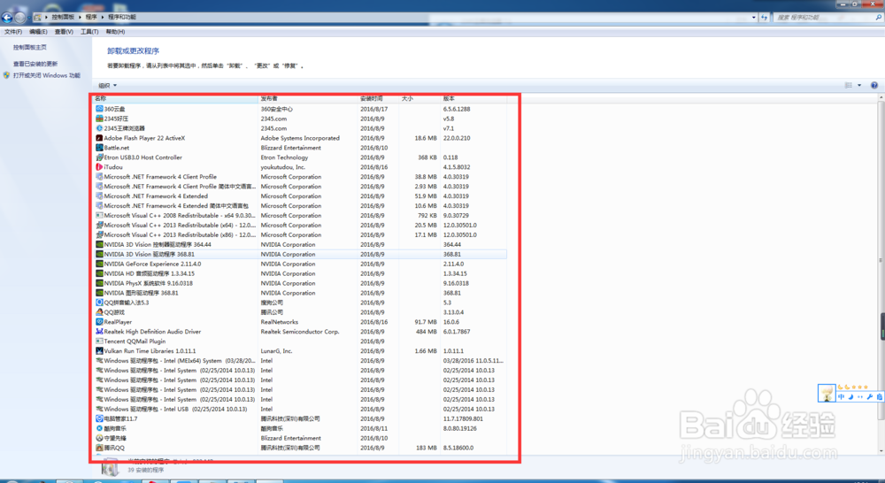The width and height of the screenshot is (885, 483).
Task: Open the 帮助(H) menu
Action: [115, 32]
